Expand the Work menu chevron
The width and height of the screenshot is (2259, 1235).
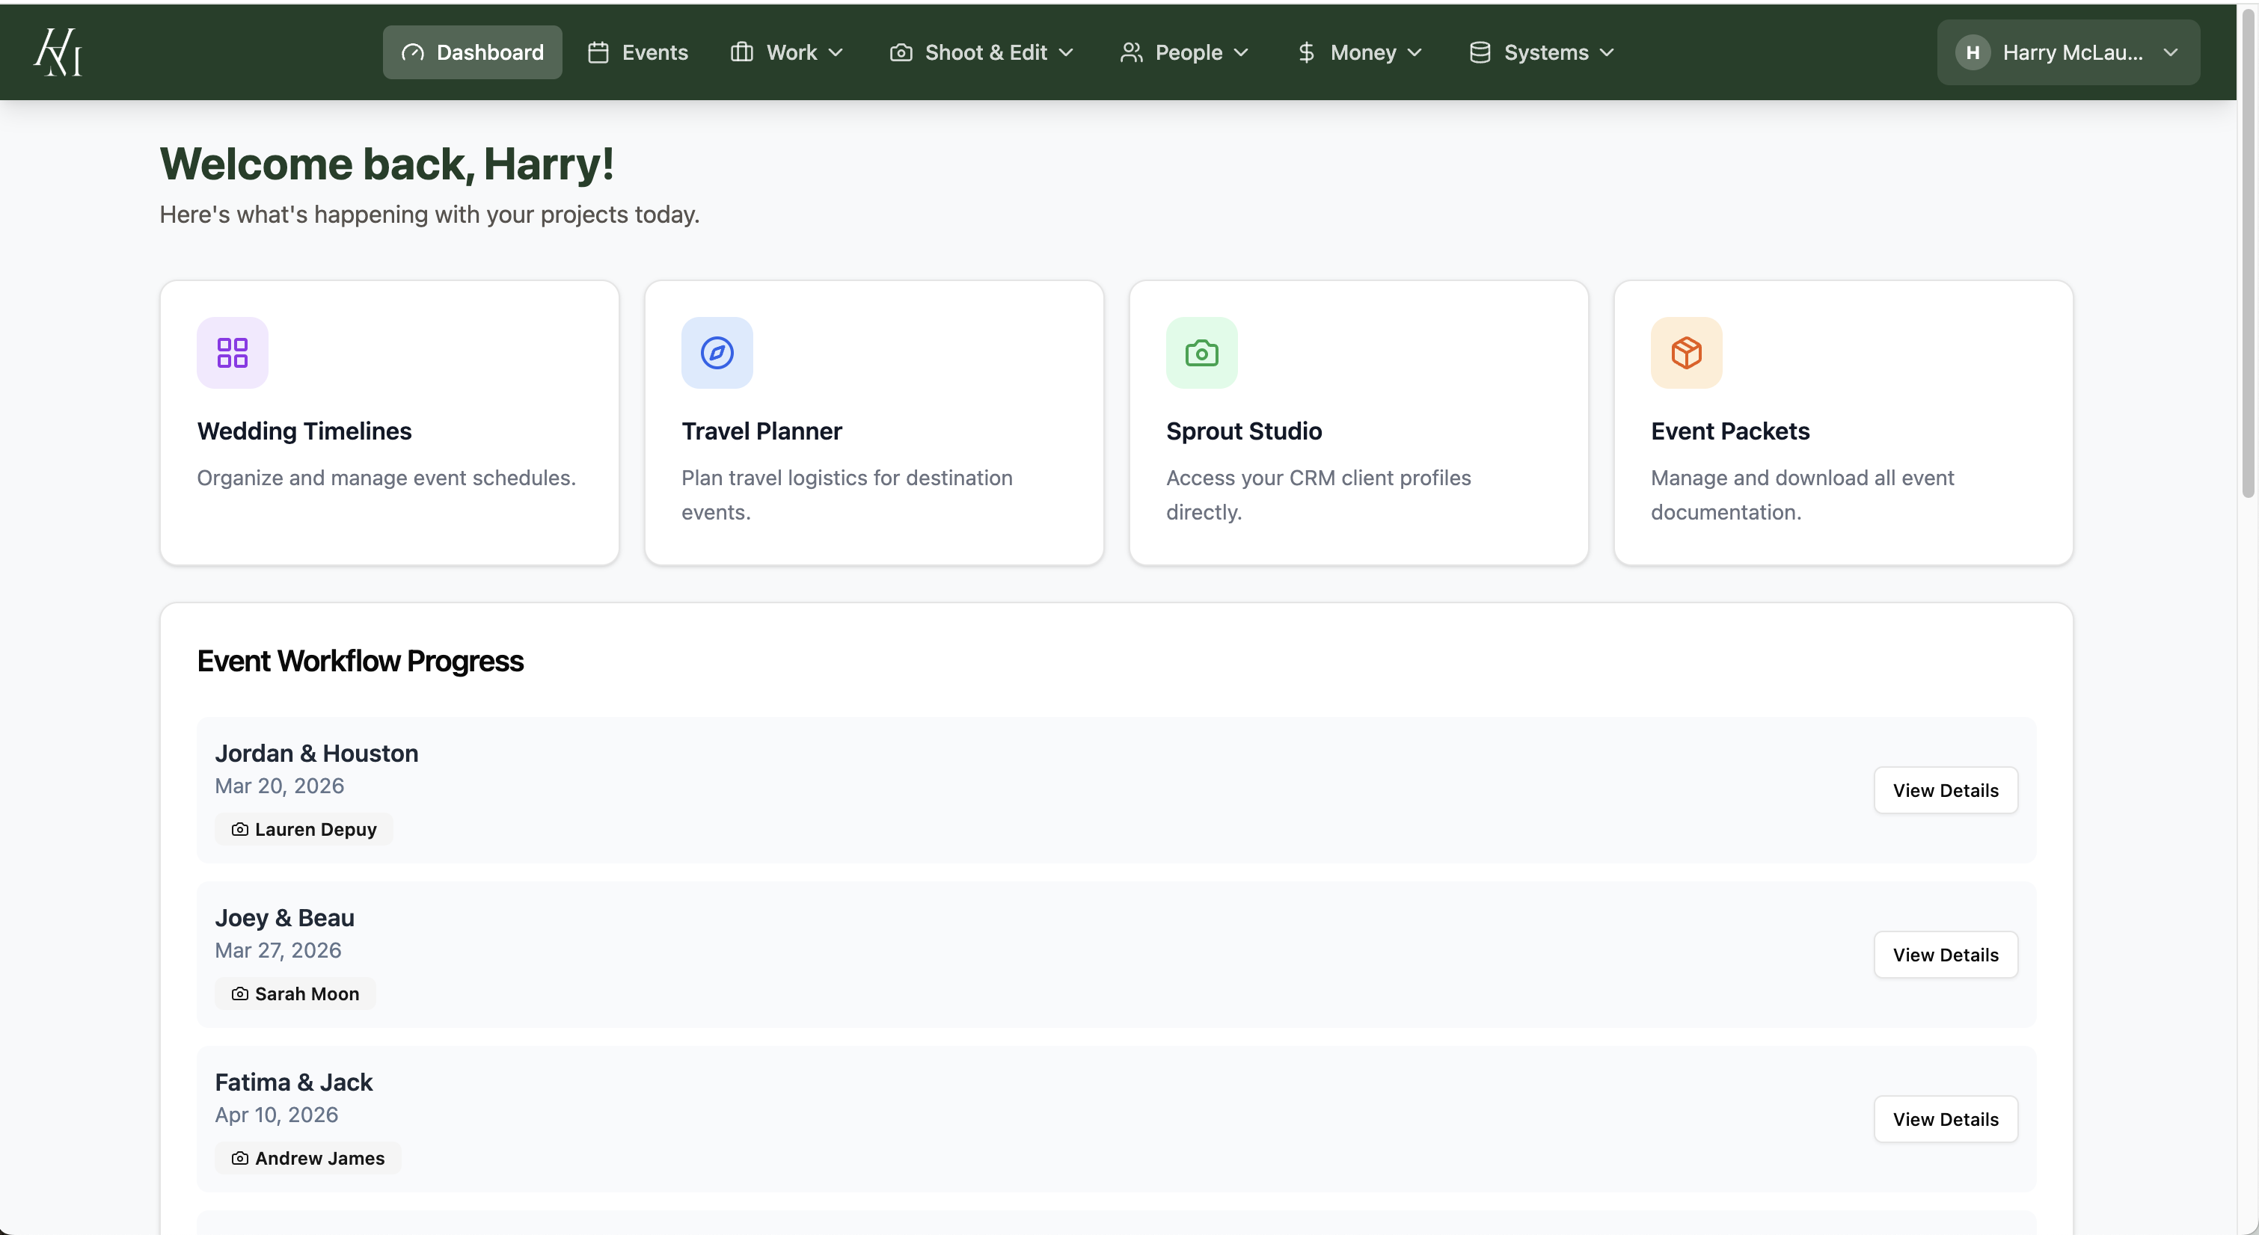coord(836,52)
